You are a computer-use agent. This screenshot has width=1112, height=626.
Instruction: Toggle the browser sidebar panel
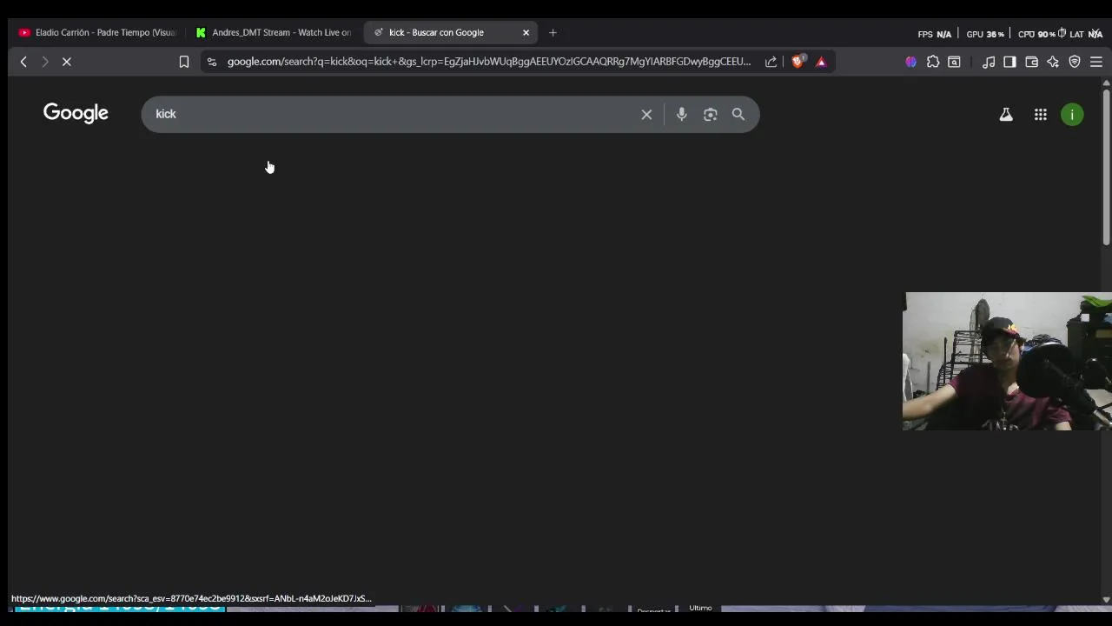pyautogui.click(x=1009, y=62)
